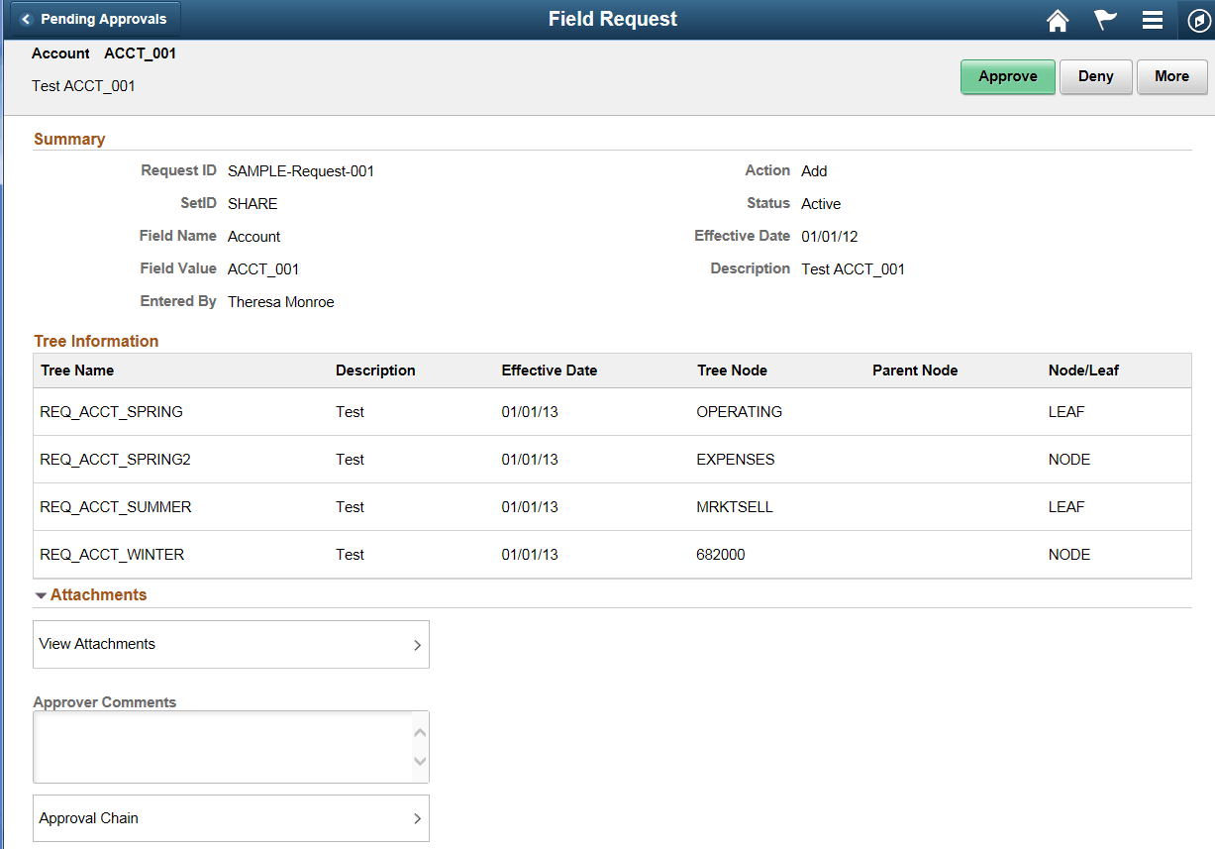Viewport: 1215px width, 849px height.
Task: Click the Tree Node column header
Action: pos(732,371)
